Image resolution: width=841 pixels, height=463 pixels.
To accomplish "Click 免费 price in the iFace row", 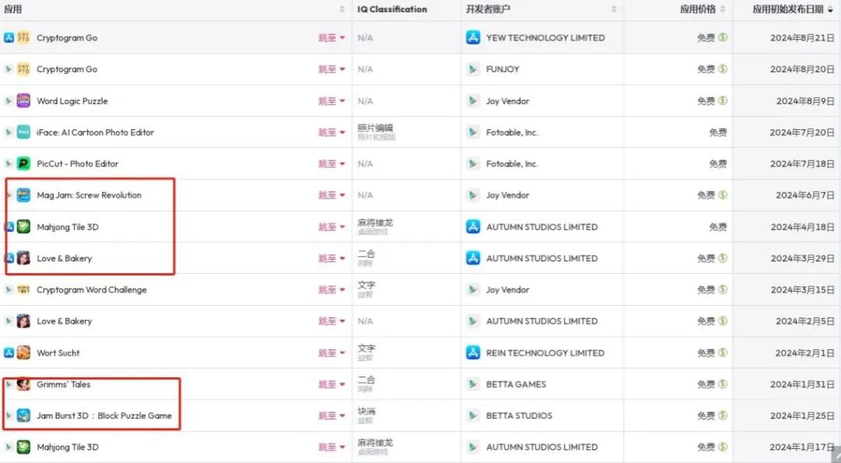I will 718,132.
